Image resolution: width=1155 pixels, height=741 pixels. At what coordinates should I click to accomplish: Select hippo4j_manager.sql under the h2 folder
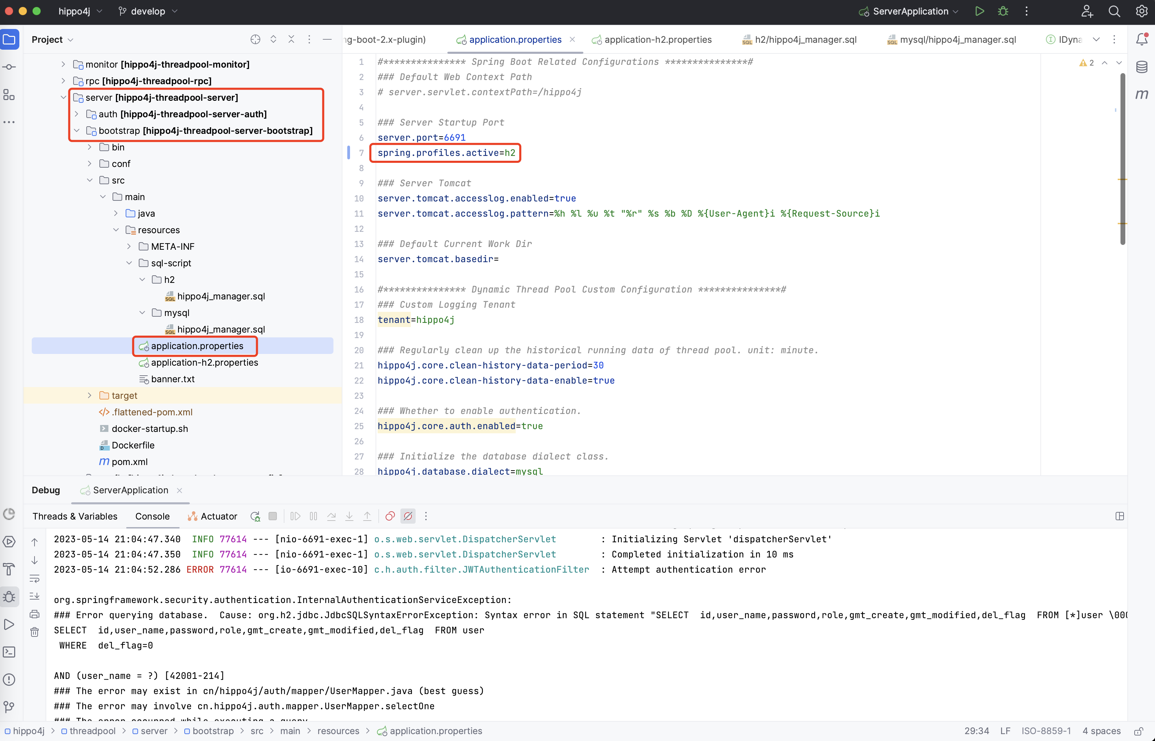pyautogui.click(x=221, y=296)
